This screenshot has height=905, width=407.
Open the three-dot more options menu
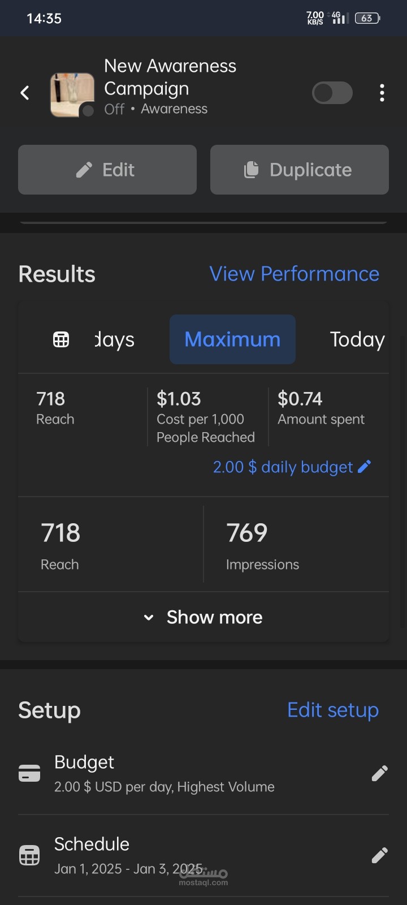tap(382, 93)
